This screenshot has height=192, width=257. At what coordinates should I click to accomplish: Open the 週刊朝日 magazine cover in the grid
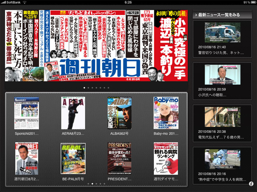[x=27, y=158]
